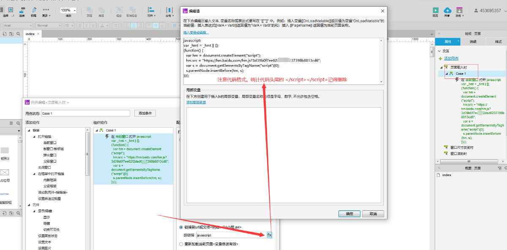Click the bring to front (顶层) icon

tap(90, 10)
